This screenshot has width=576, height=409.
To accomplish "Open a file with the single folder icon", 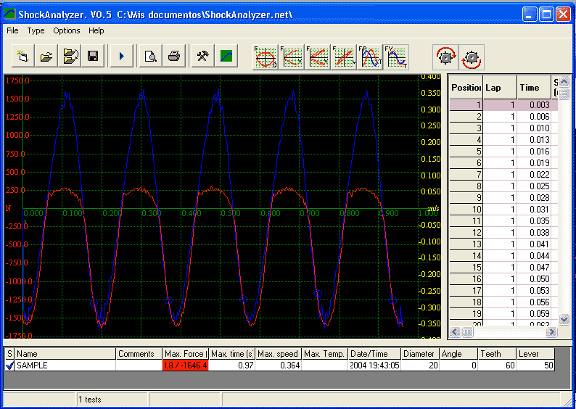I will [46, 56].
